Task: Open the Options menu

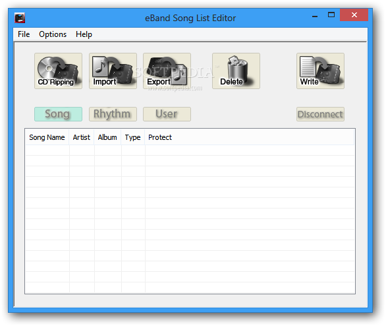Action: (x=53, y=34)
